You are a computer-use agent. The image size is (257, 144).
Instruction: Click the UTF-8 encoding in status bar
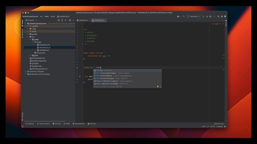[212, 126]
